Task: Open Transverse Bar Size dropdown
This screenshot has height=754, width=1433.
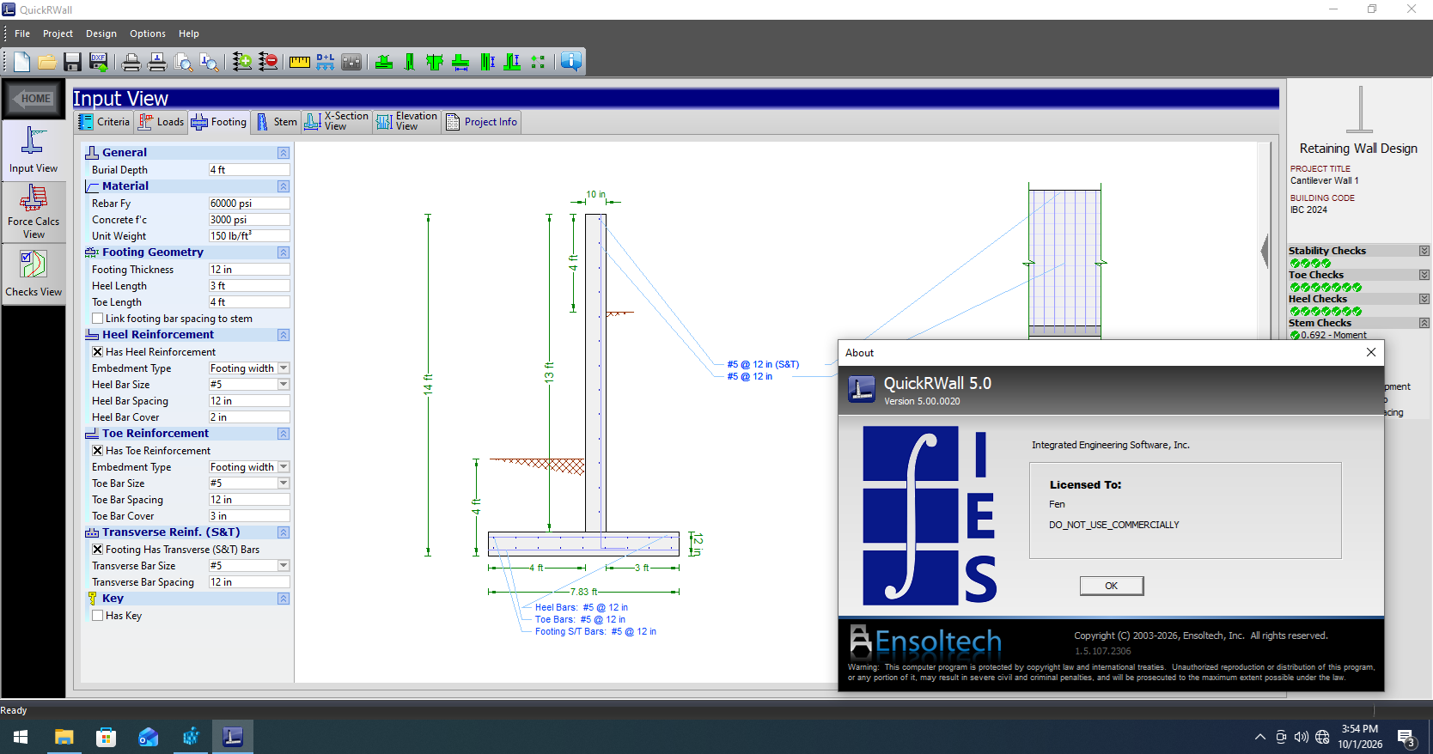Action: tap(284, 566)
